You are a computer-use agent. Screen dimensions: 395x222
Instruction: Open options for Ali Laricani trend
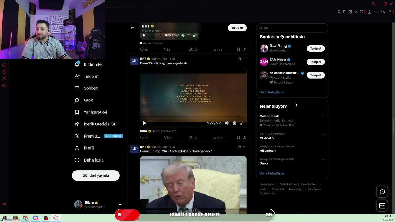coord(323,147)
